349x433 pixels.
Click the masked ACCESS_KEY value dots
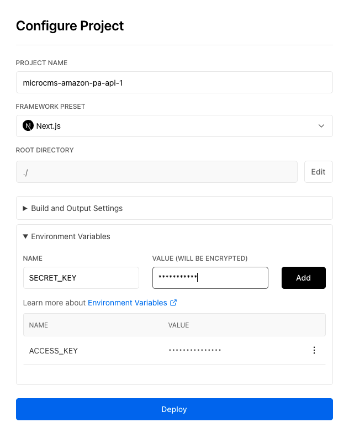(x=194, y=350)
